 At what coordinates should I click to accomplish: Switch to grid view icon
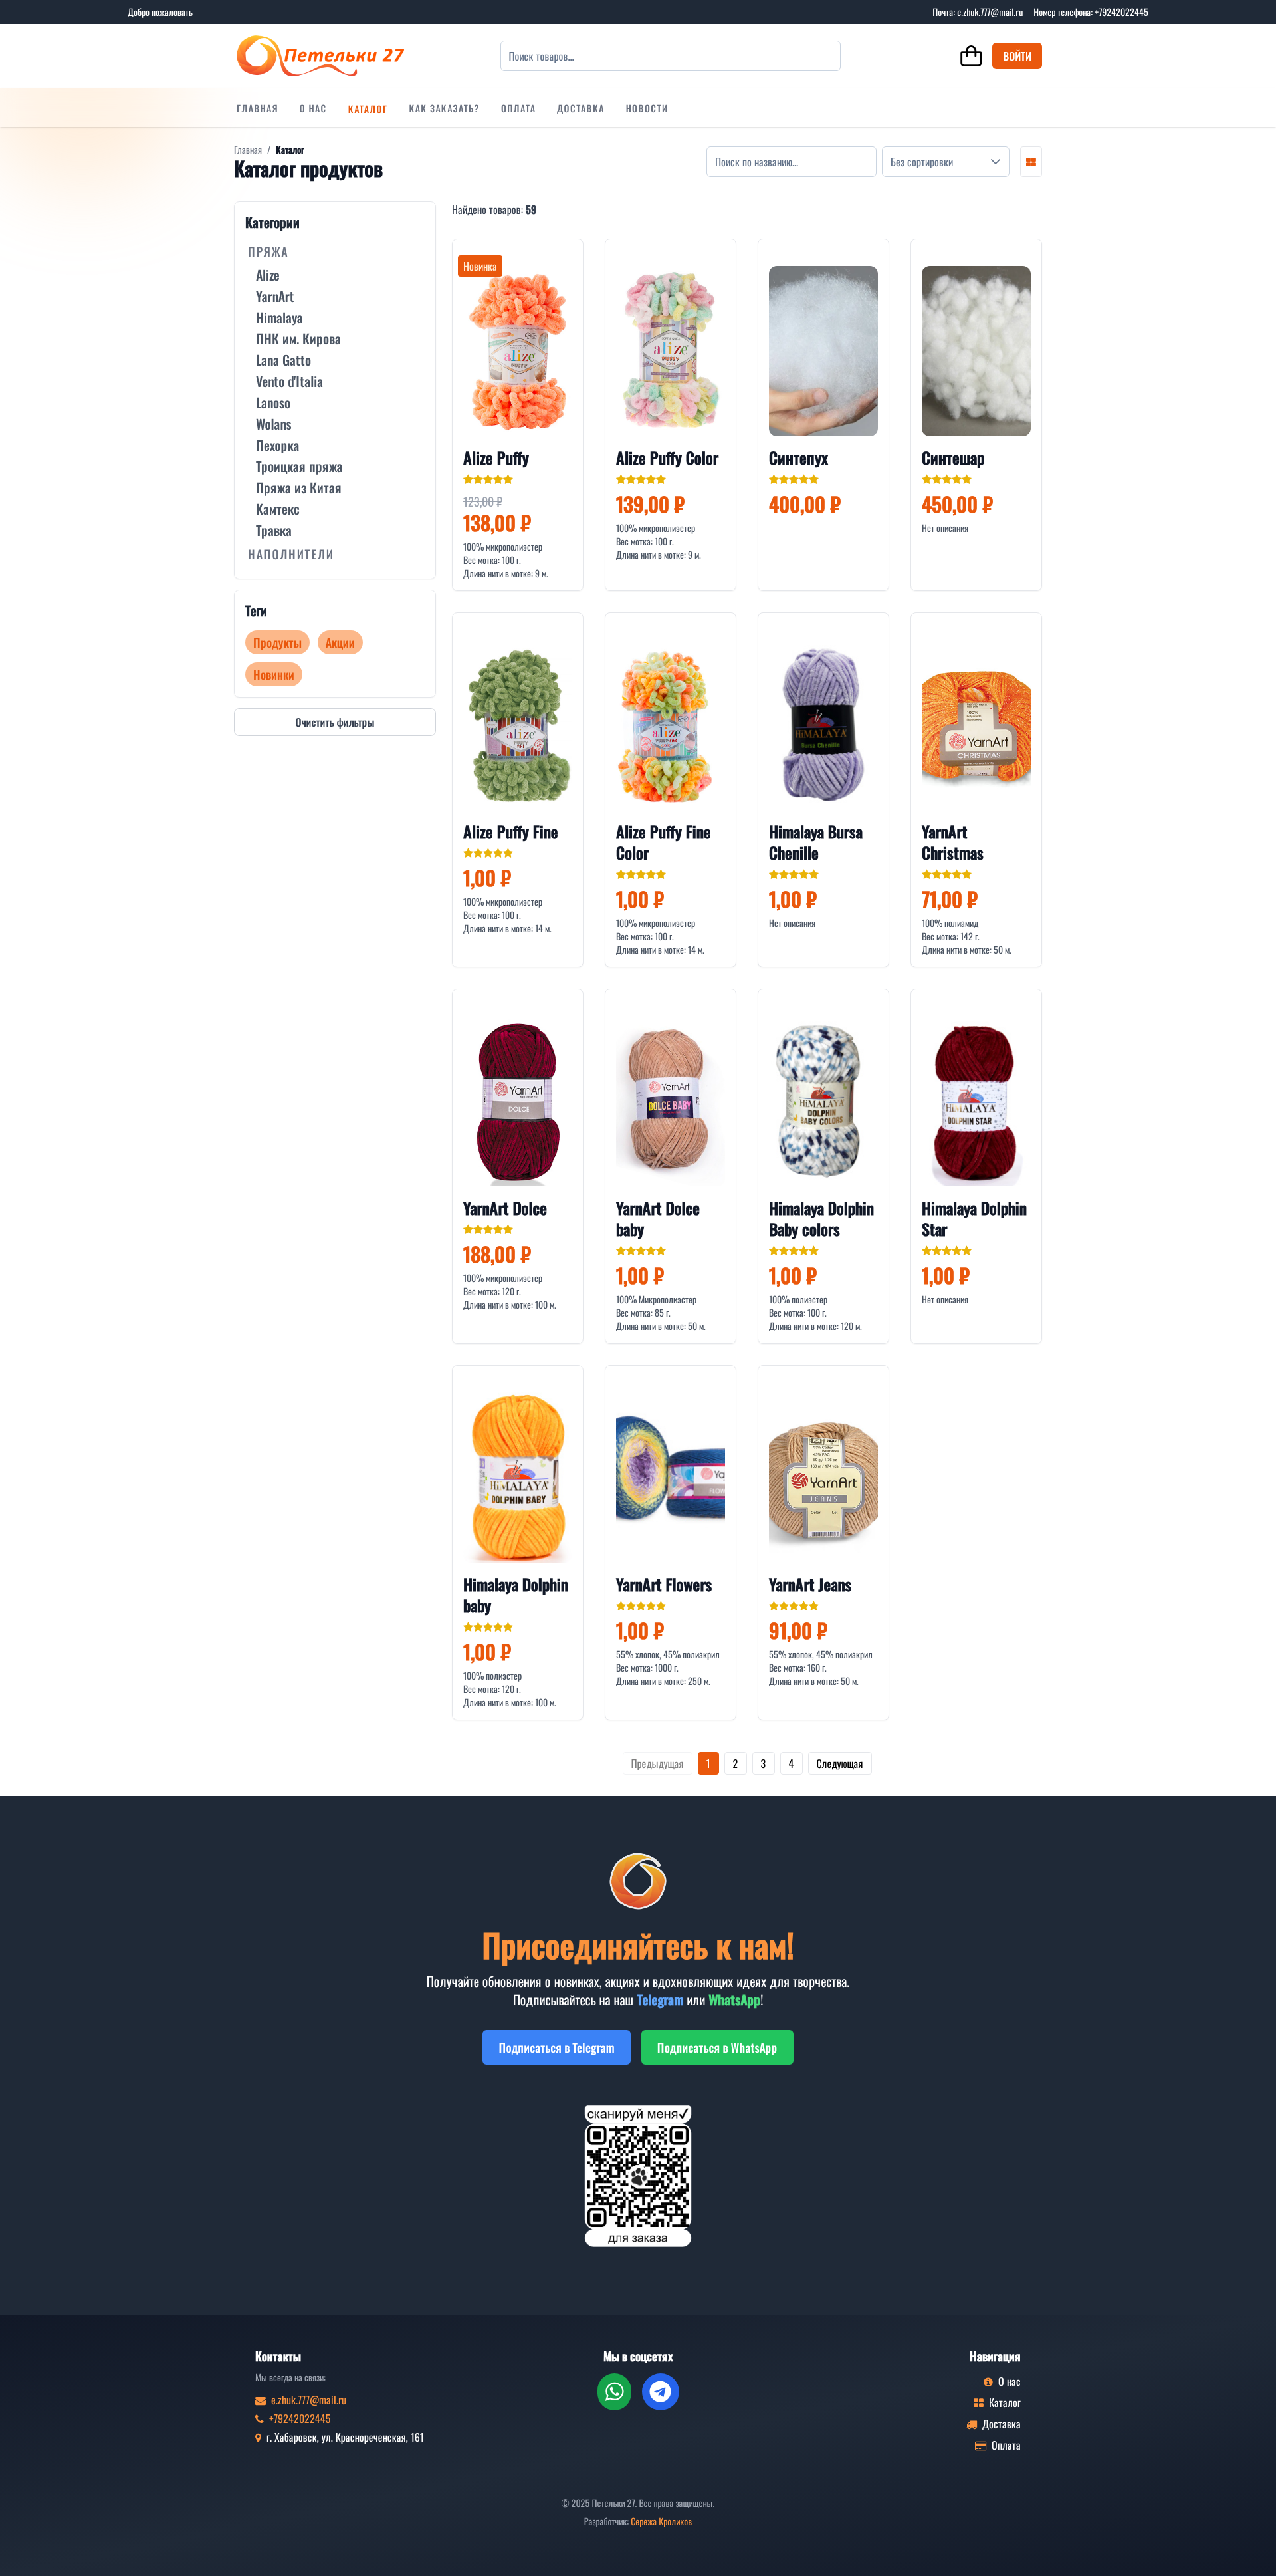[x=1030, y=162]
